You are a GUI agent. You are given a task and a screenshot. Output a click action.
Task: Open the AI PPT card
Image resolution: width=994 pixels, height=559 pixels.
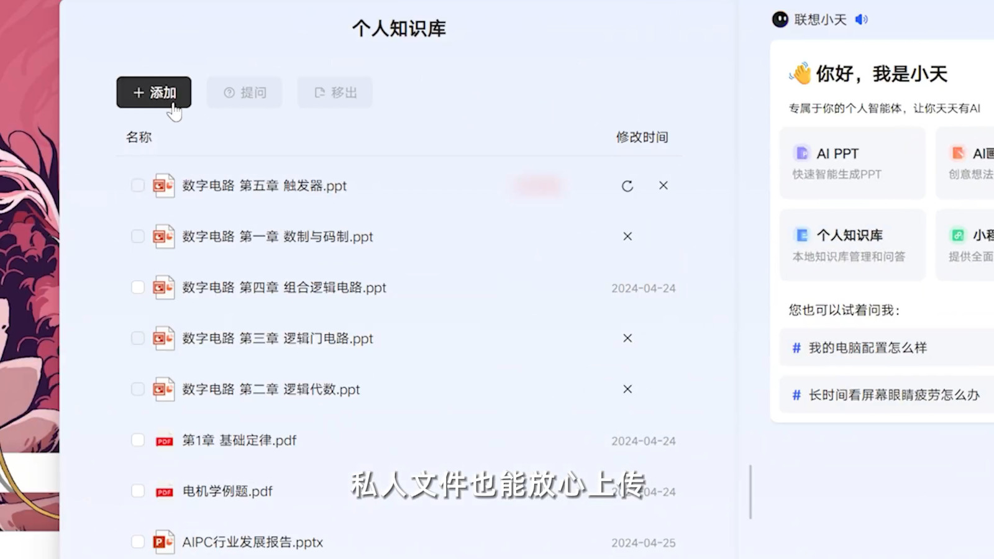[852, 163]
